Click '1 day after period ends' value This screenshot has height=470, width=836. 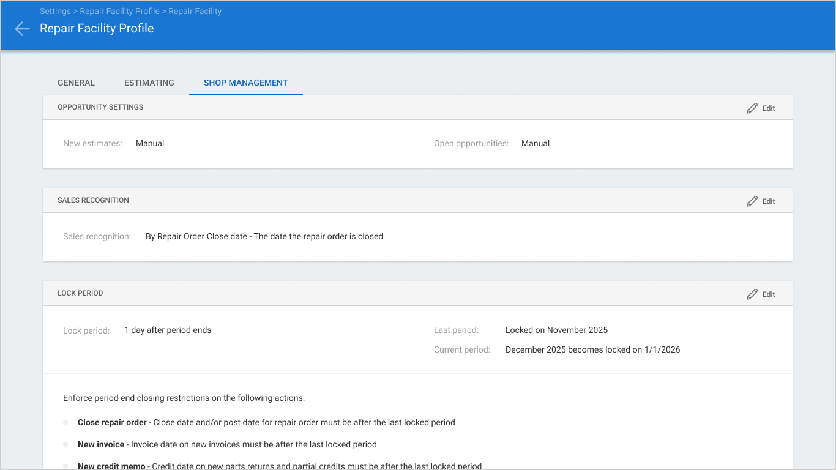tap(168, 330)
